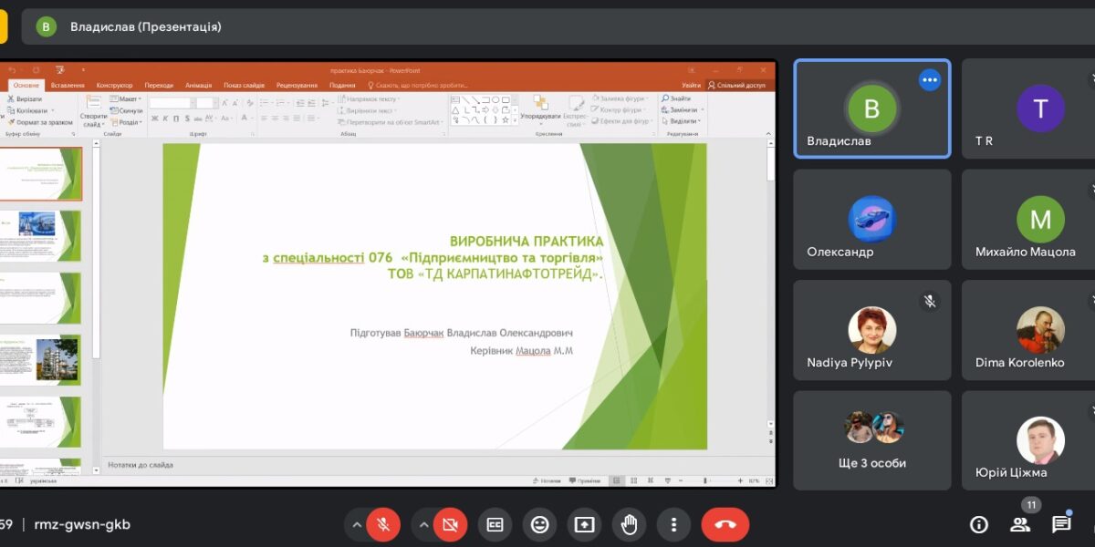Raise hand using the hand icon
This screenshot has height=547, width=1095.
pos(629,525)
